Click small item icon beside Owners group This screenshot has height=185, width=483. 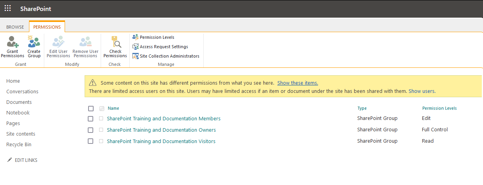pos(101,130)
